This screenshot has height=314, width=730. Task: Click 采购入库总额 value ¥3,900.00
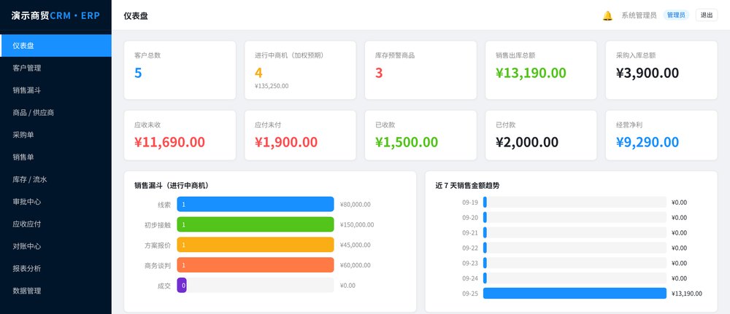click(x=647, y=73)
